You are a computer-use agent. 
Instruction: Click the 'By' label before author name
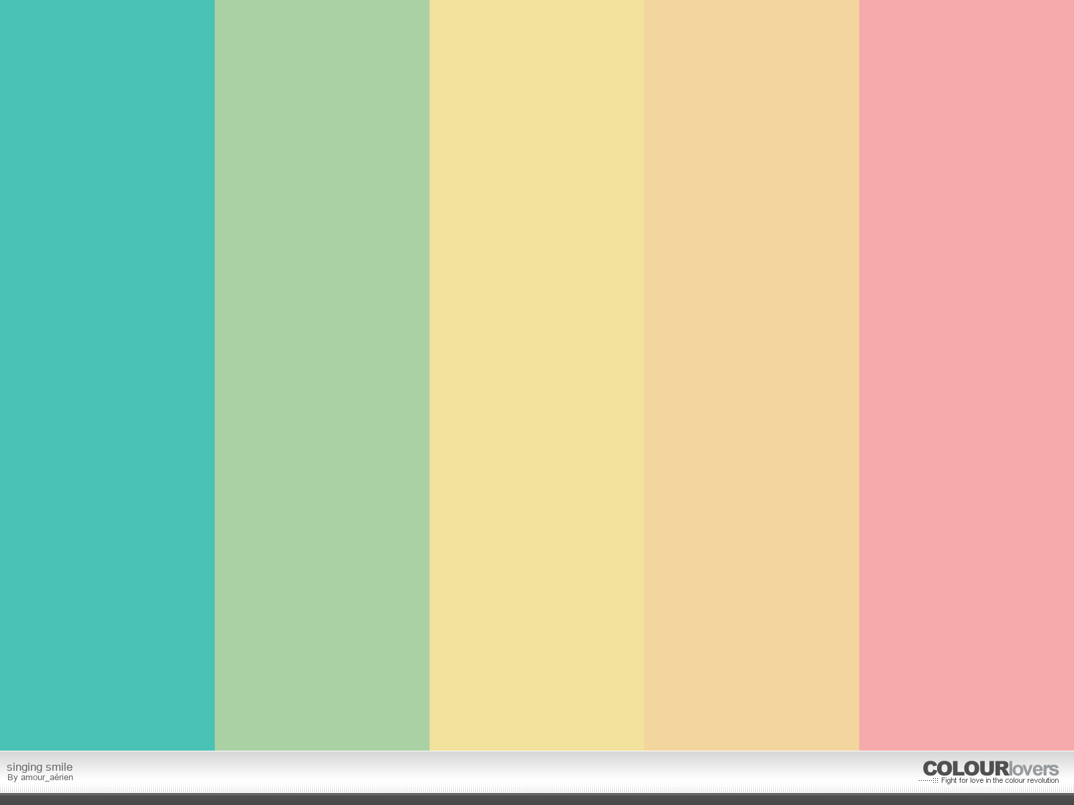pyautogui.click(x=12, y=777)
